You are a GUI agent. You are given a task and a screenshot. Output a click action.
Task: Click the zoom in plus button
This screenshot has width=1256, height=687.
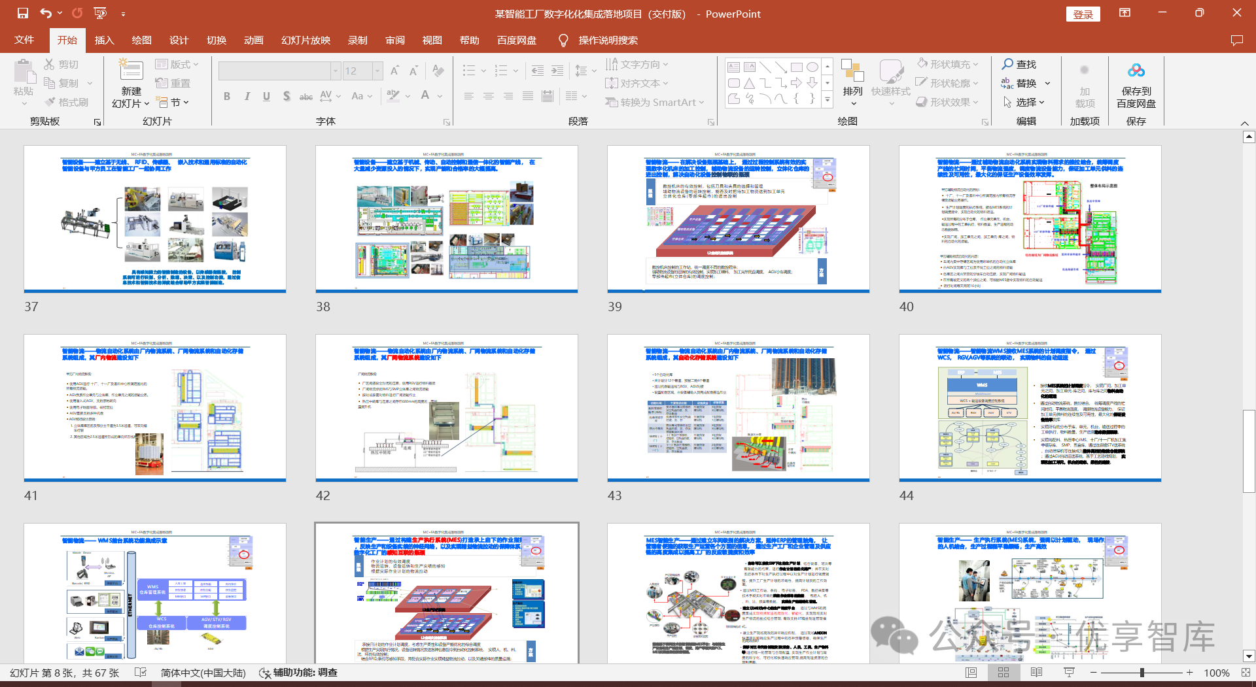click(1189, 673)
